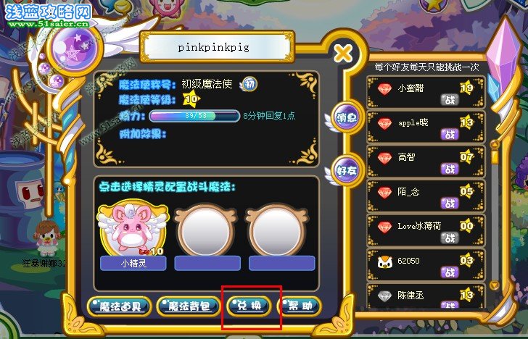Click the level 10 star icon
528x339 pixels.
[x=191, y=99]
